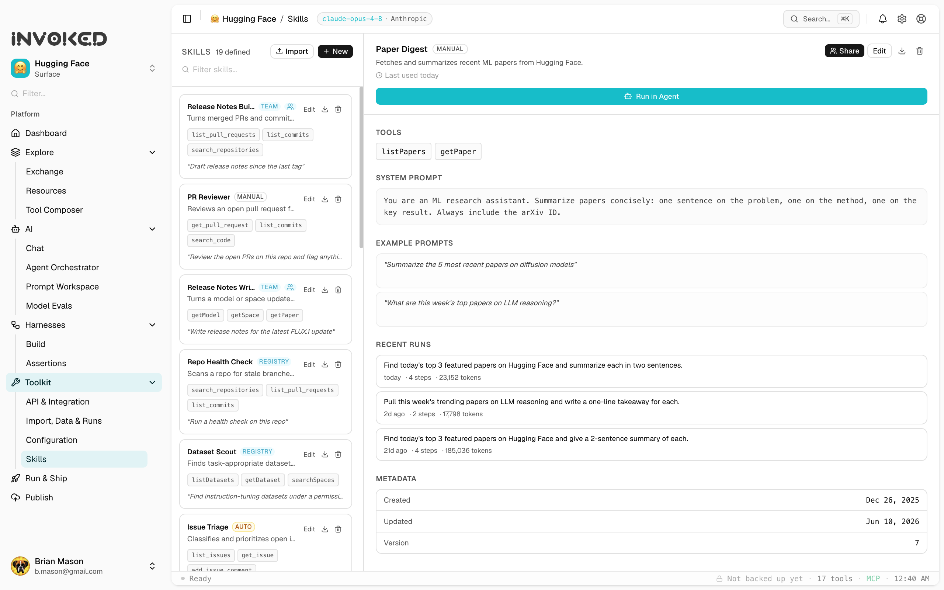Open the Hugging Face workspace switcher chevrons

coord(152,68)
